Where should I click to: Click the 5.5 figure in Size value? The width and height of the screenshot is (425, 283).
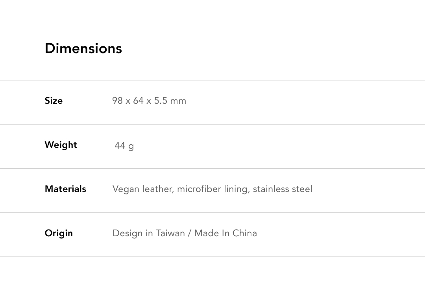pyautogui.click(x=161, y=101)
